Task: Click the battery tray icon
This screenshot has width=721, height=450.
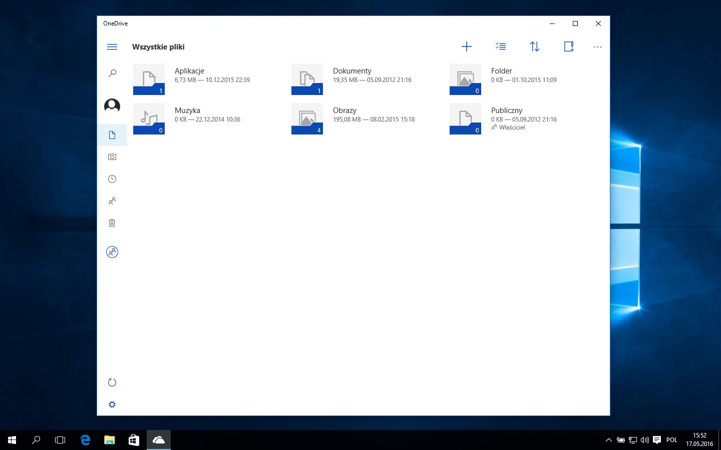Action: 621,440
